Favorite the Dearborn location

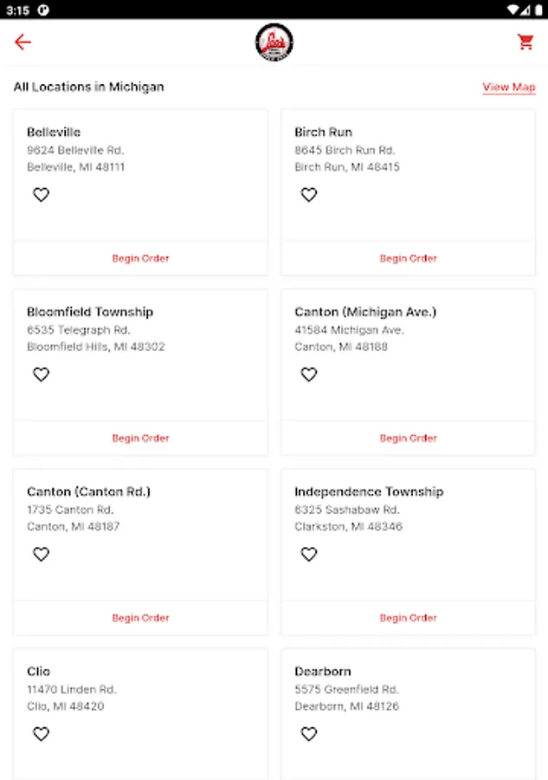(309, 734)
